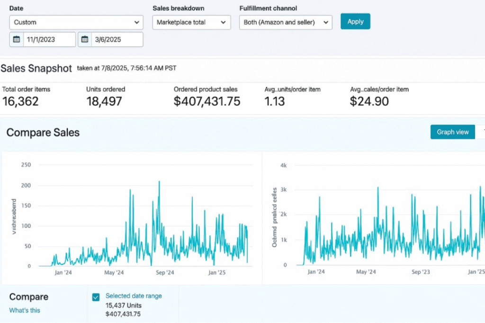Switch to the Graph view tab

tap(452, 132)
